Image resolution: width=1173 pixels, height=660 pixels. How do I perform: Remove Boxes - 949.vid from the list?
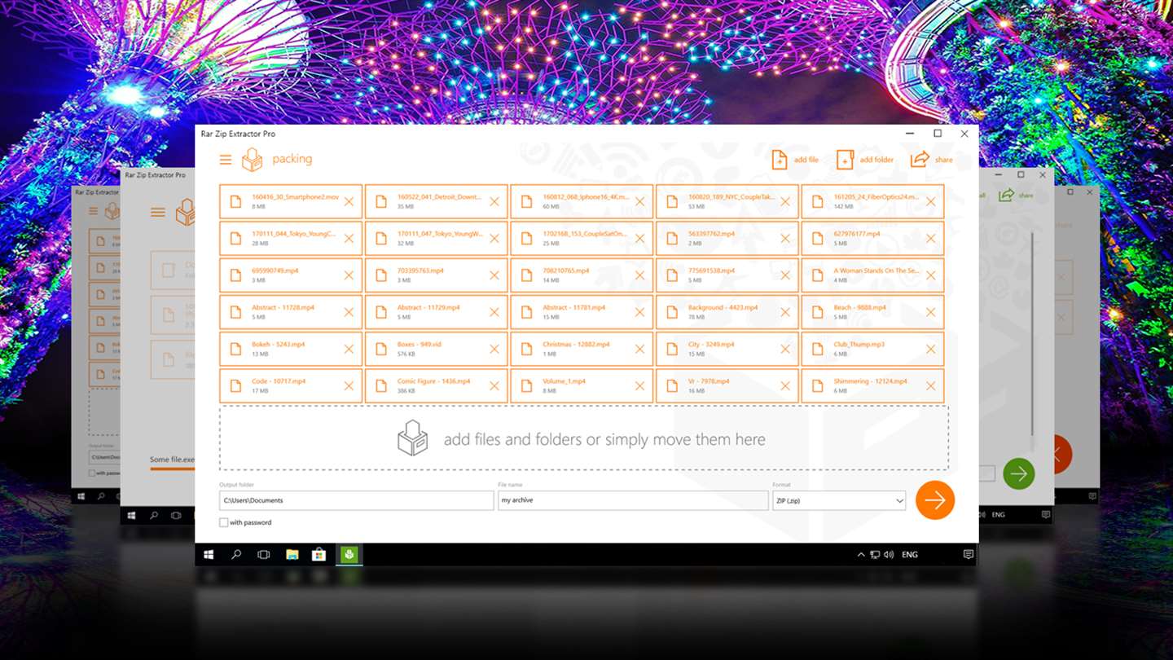pos(494,349)
